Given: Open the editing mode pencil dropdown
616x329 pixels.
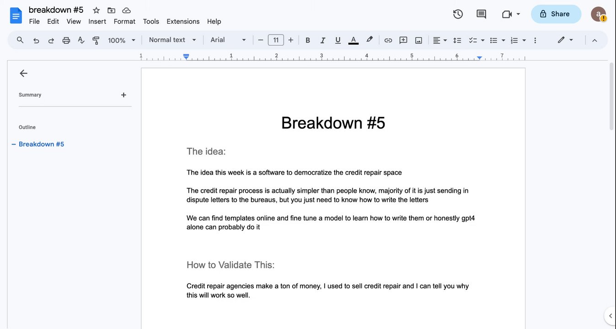Looking at the screenshot, I should click(x=565, y=40).
